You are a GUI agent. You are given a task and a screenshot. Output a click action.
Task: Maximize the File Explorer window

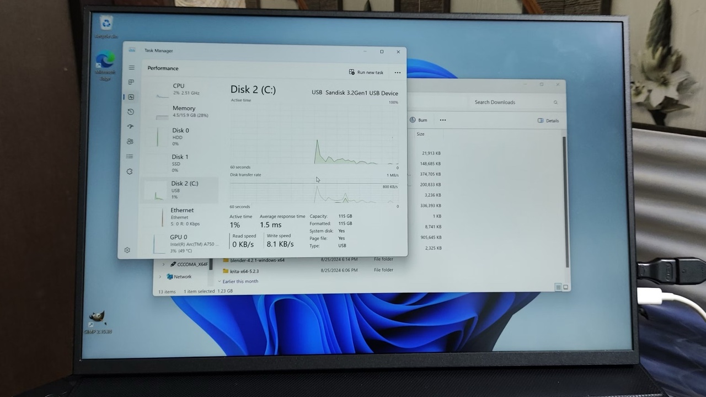click(542, 84)
